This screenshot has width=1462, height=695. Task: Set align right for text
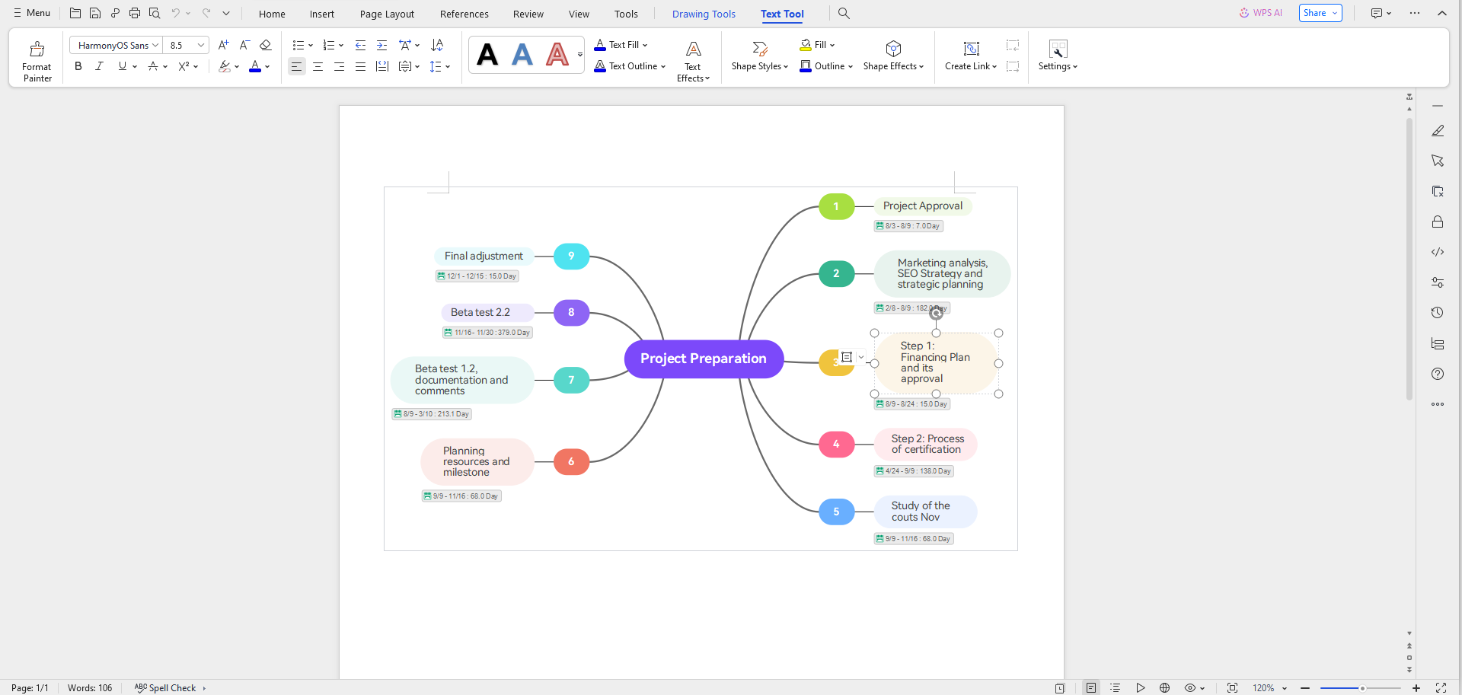click(x=339, y=67)
